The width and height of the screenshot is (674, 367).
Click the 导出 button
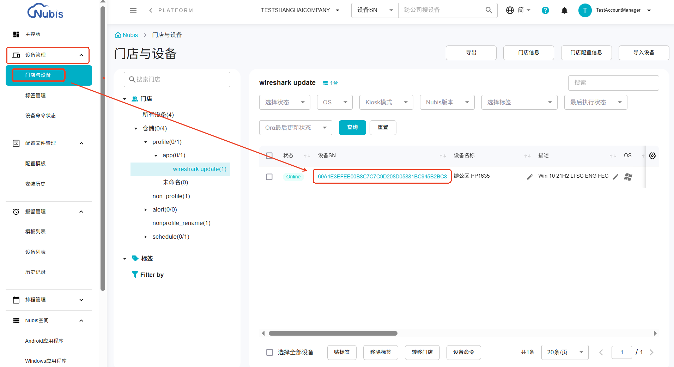pyautogui.click(x=471, y=53)
